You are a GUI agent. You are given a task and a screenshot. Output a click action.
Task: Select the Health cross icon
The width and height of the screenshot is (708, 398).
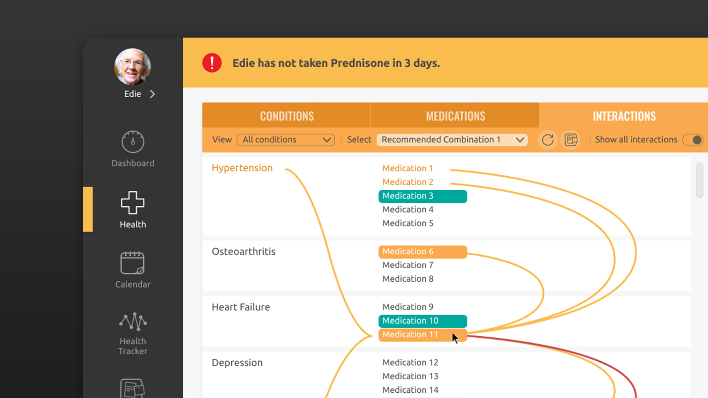(x=133, y=203)
